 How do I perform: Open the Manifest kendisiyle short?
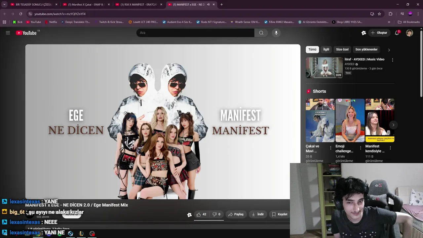click(x=380, y=120)
